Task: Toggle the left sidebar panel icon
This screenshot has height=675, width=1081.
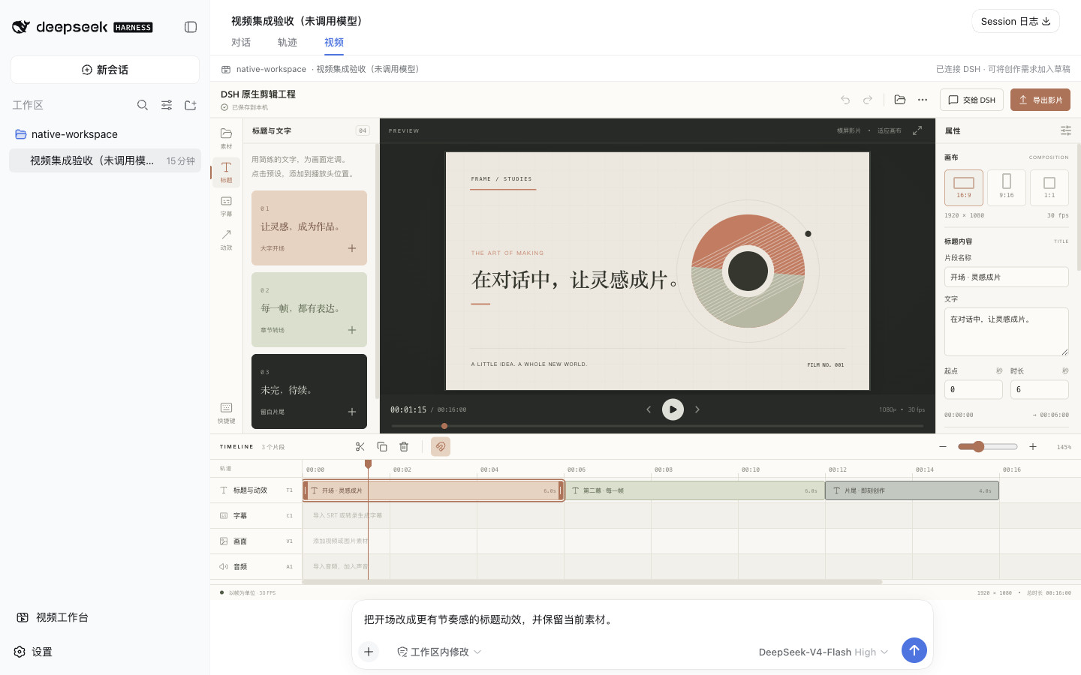Action: click(191, 27)
